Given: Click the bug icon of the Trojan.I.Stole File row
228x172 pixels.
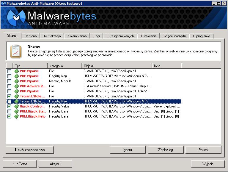Looking at the screenshot, I should 16,96.
